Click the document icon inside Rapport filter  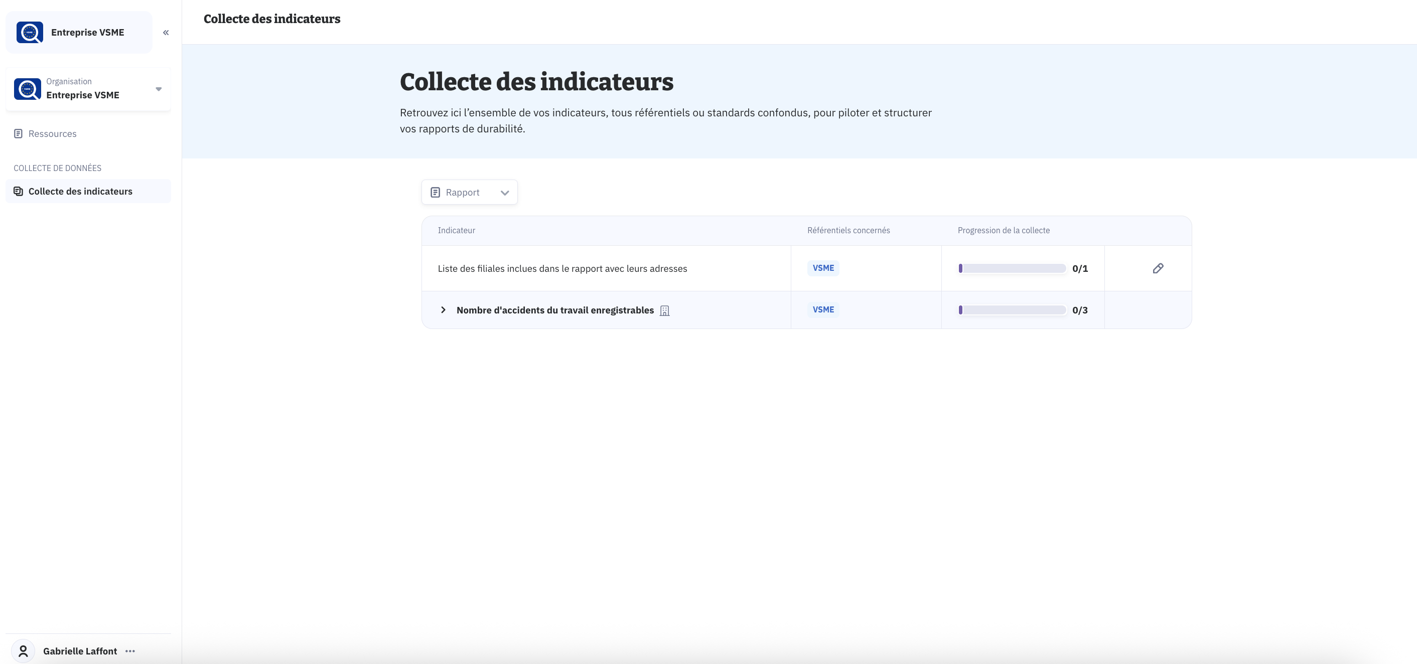click(435, 193)
